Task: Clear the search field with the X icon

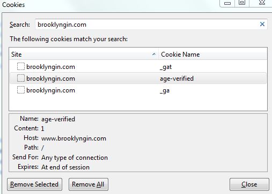Action: point(262,24)
